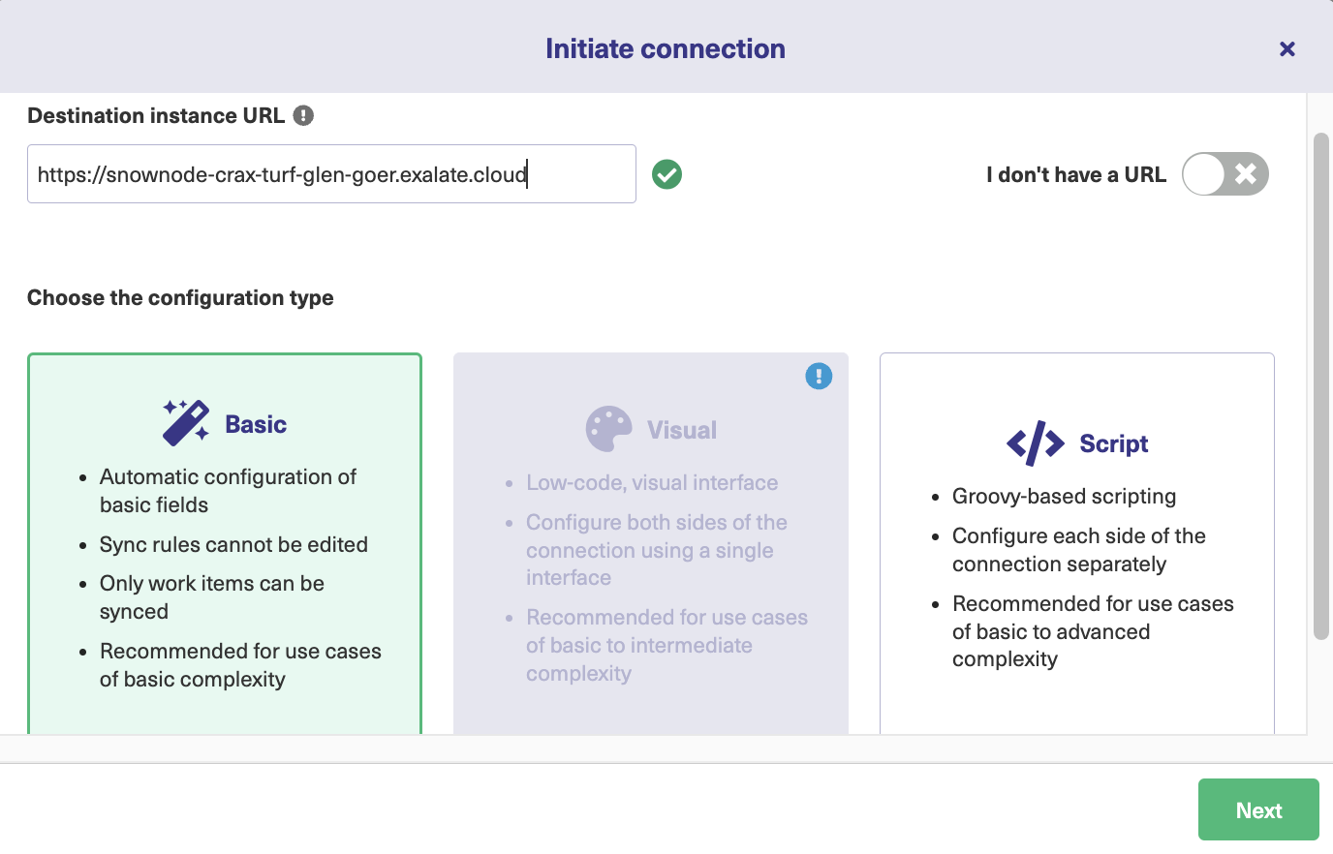Click the magic wand icon on Basic
Viewport: 1333px width, 854px height.
tap(186, 423)
